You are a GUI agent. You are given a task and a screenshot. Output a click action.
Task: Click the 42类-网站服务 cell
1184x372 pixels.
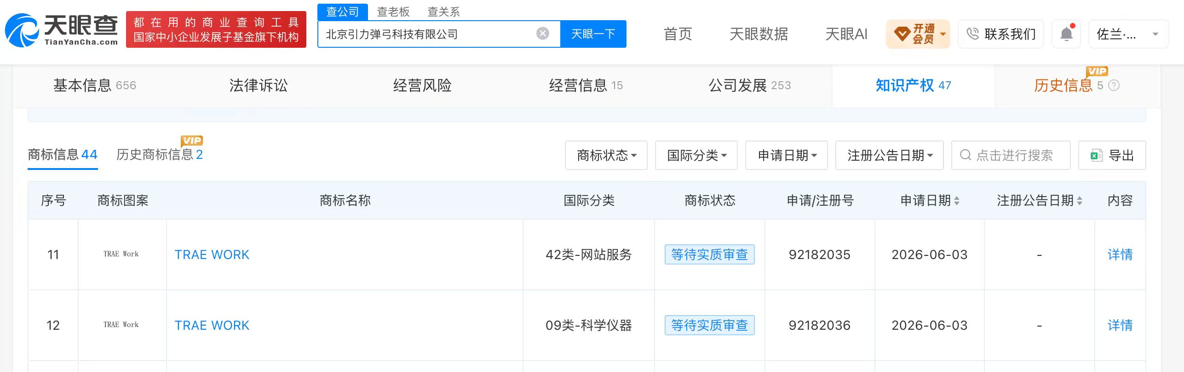coord(589,255)
